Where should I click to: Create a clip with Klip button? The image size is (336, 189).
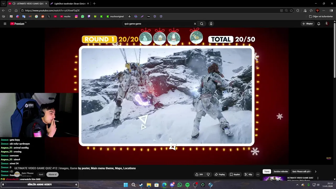[x=248, y=174]
